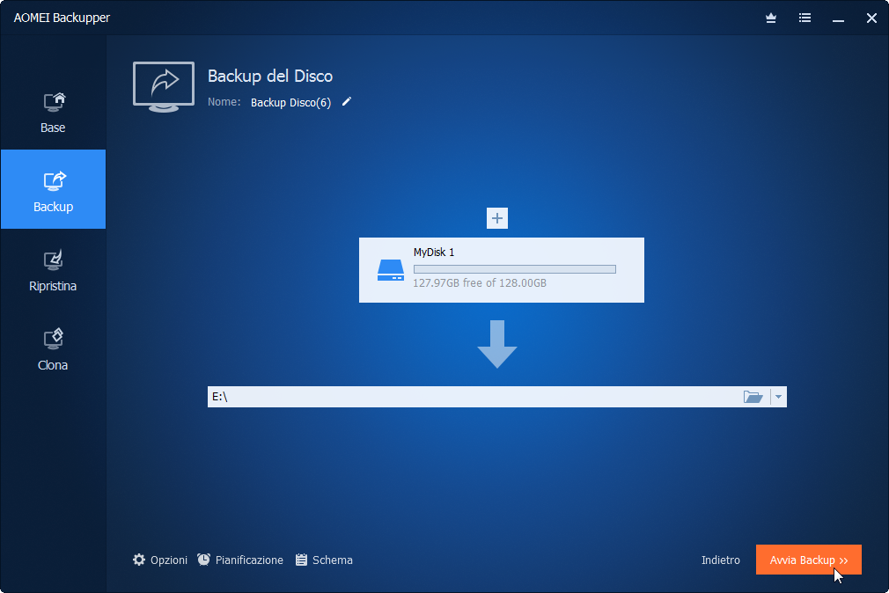Open the Base home tab
Screen dimensions: 889x593
click(53, 113)
